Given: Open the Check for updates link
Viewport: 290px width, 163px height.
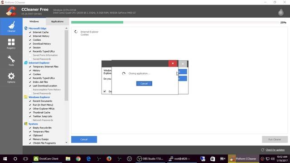Looking at the screenshot, I should click(275, 150).
